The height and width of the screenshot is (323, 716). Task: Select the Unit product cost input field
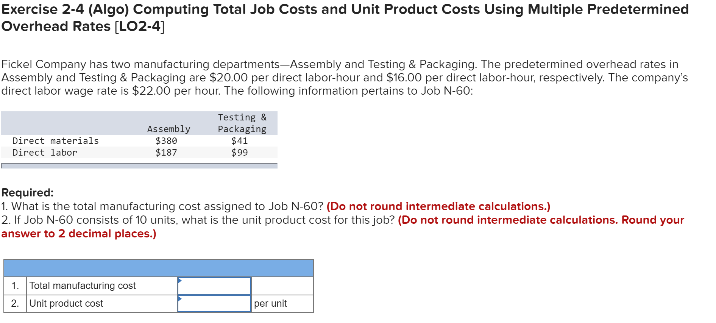pyautogui.click(x=214, y=303)
